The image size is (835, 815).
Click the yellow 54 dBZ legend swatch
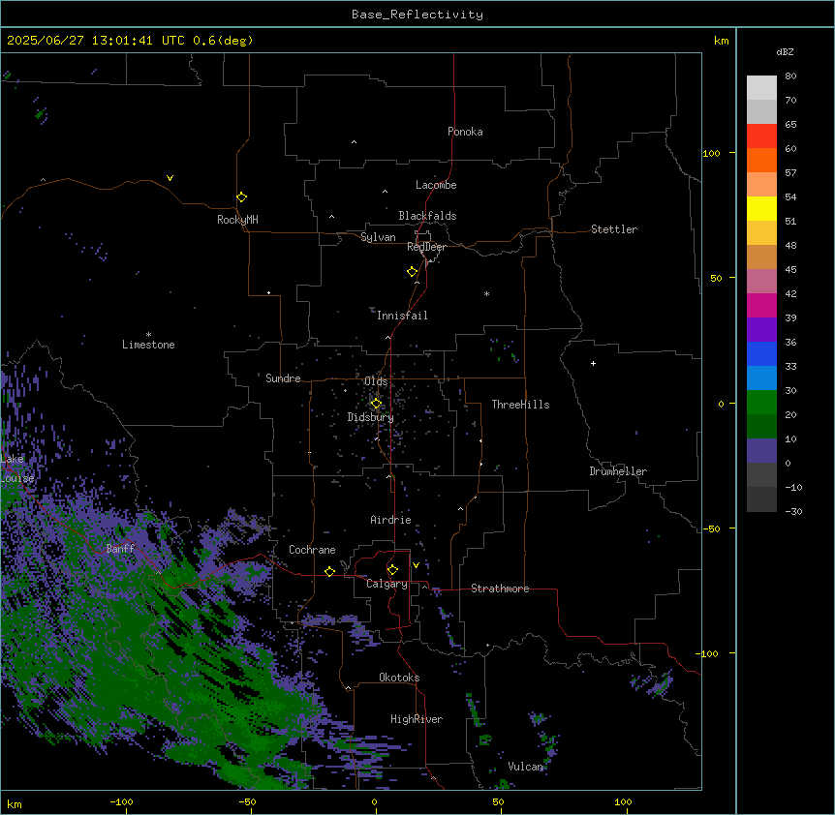pos(761,208)
